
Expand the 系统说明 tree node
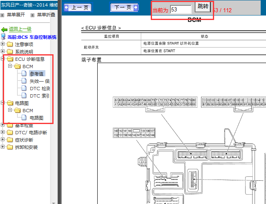tap(2, 51)
